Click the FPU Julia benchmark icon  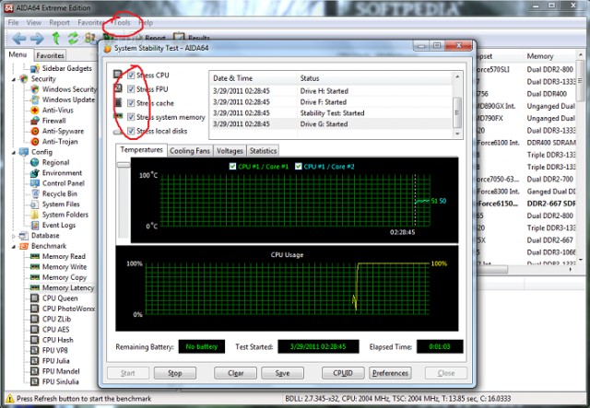point(35,361)
